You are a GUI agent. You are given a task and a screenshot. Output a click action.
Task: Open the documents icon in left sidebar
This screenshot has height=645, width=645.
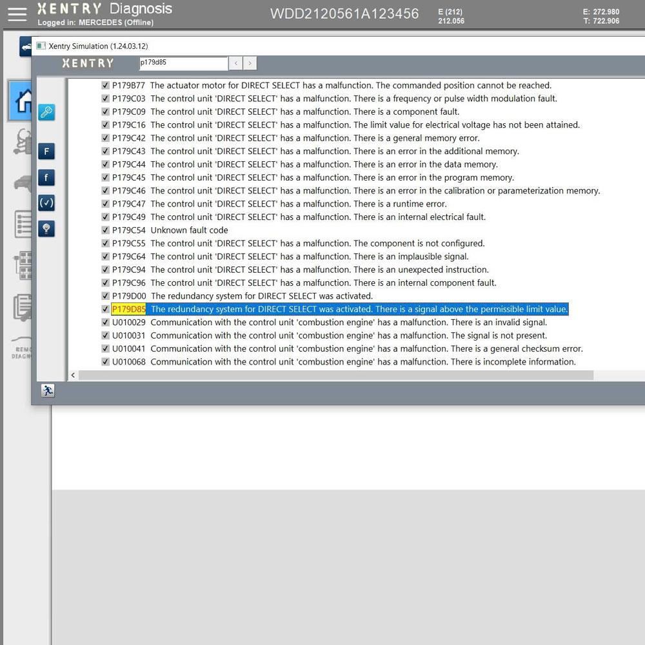tap(23, 307)
